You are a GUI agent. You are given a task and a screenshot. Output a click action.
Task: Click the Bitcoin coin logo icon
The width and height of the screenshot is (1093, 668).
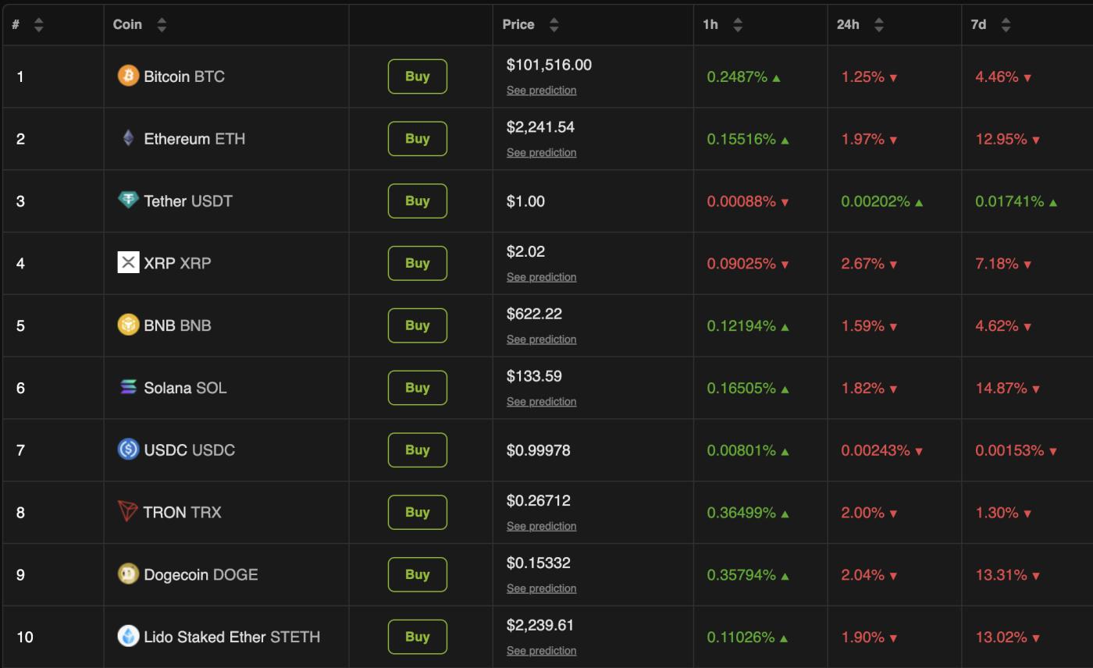[x=128, y=76]
